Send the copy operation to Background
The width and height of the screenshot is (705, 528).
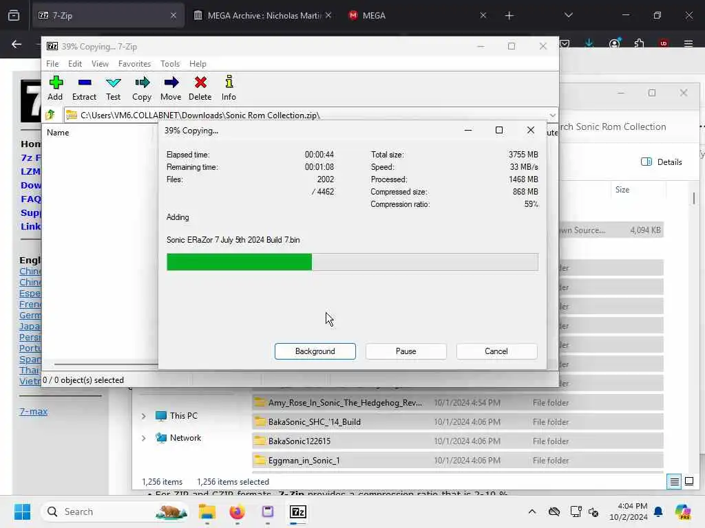tap(315, 351)
